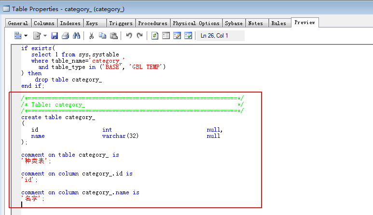Open the Triggers tab
This screenshot has width=373, height=215.
pos(121,23)
